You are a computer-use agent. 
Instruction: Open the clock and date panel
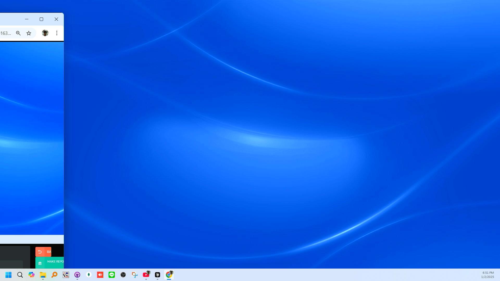[488, 275]
